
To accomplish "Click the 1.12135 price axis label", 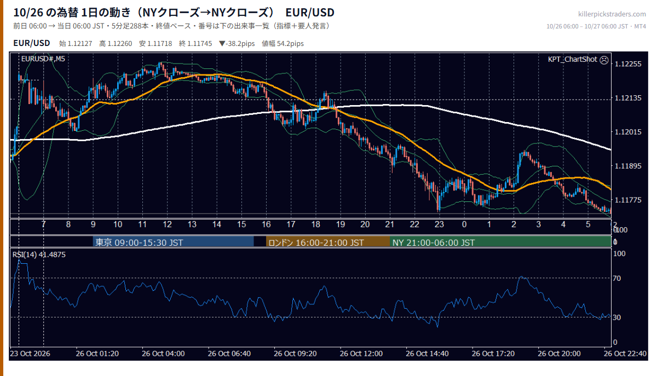I will (x=628, y=99).
